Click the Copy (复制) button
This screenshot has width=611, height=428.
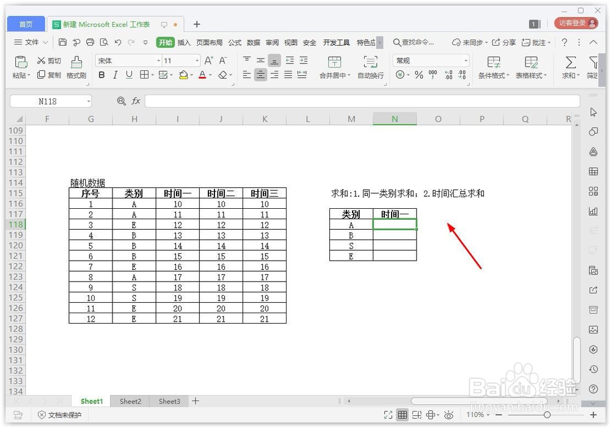point(49,74)
